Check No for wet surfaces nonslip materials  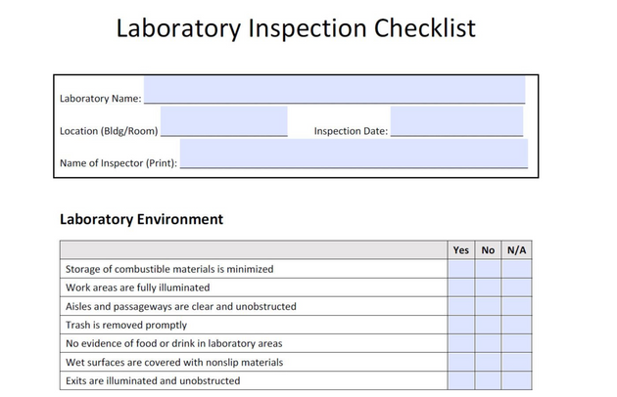[488, 362]
